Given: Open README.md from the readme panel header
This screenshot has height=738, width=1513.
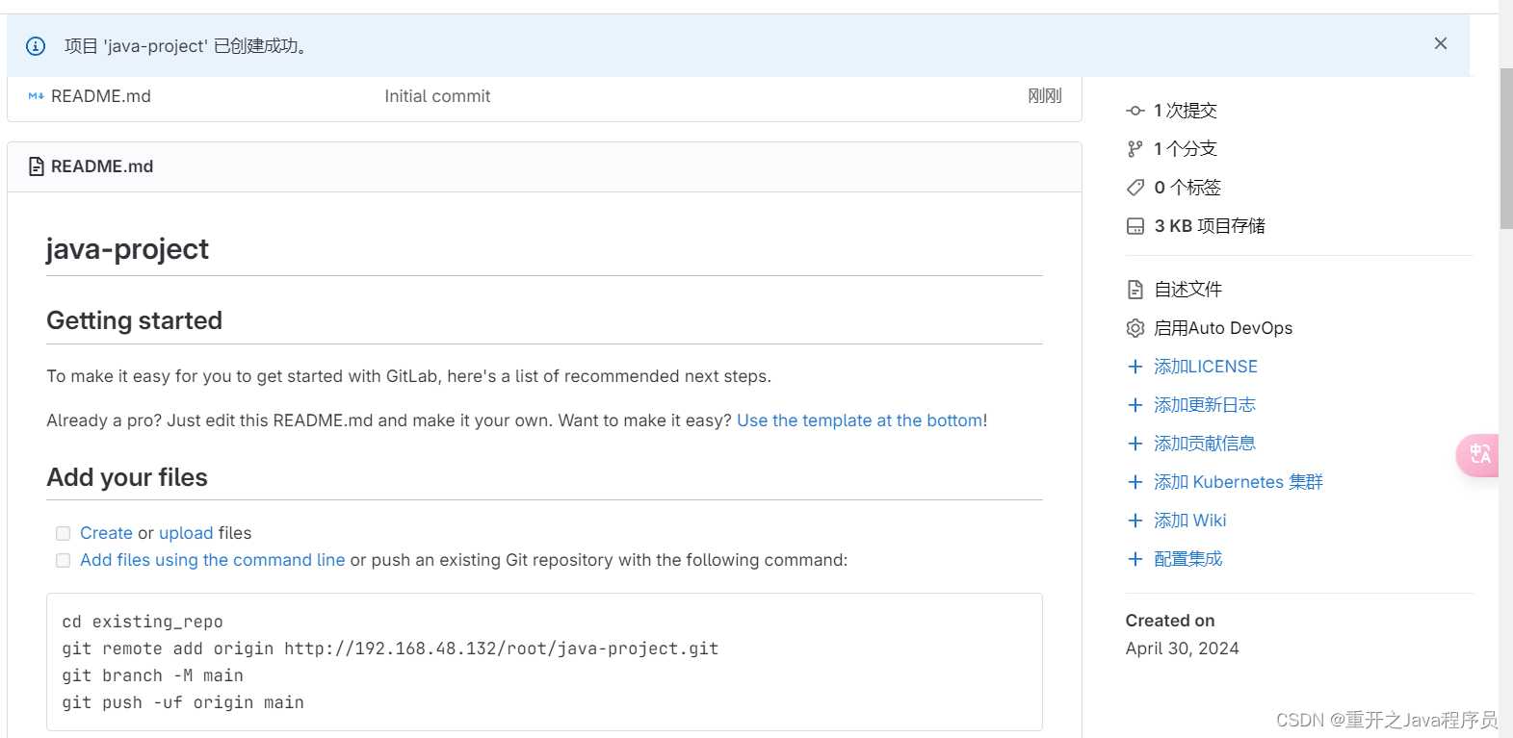Looking at the screenshot, I should (102, 166).
